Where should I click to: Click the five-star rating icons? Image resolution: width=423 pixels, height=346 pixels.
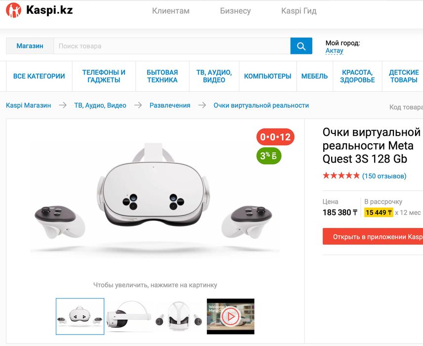click(x=341, y=176)
